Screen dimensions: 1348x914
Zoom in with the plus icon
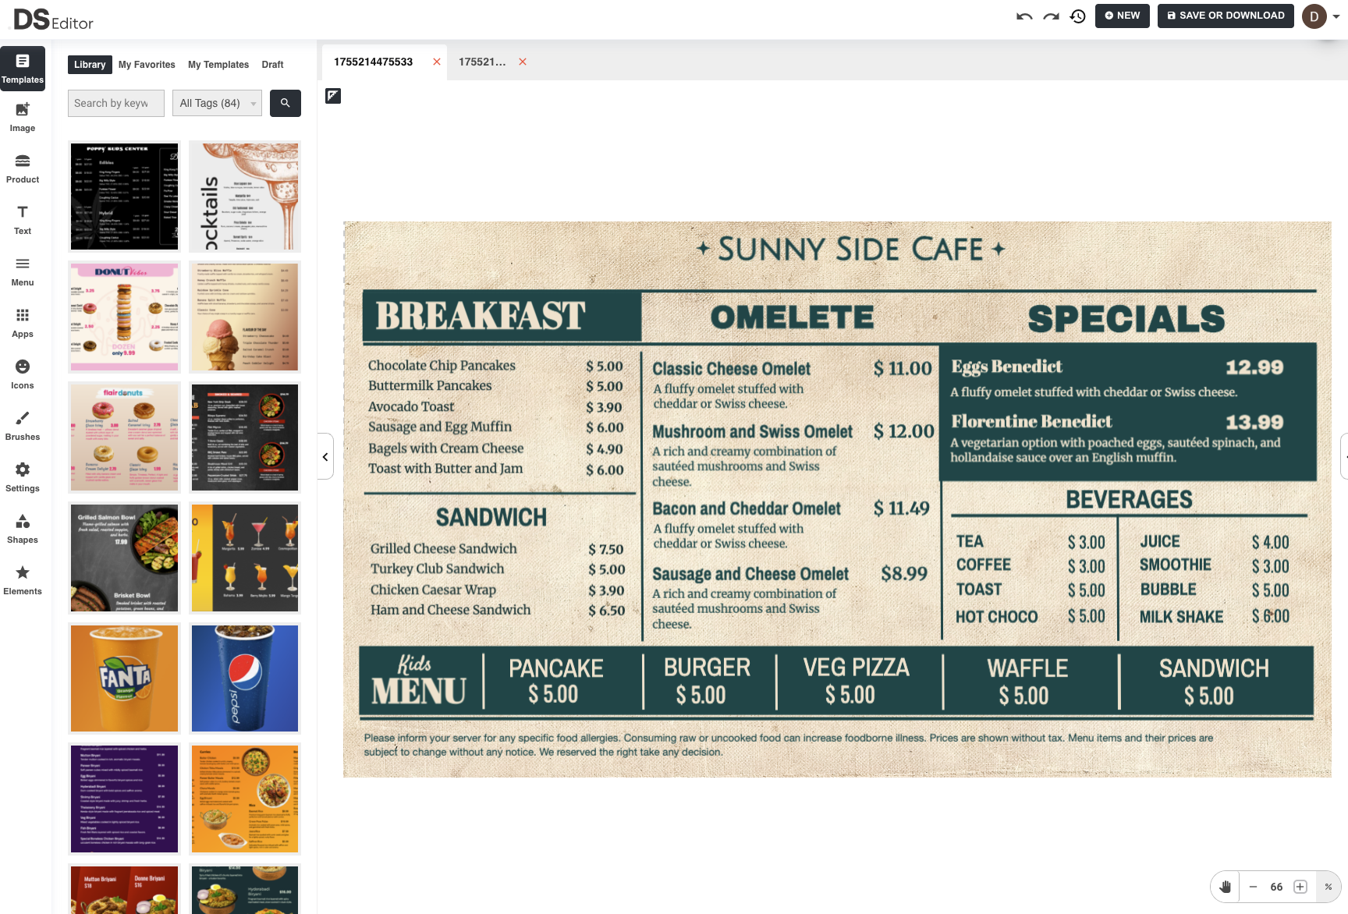point(1300,887)
